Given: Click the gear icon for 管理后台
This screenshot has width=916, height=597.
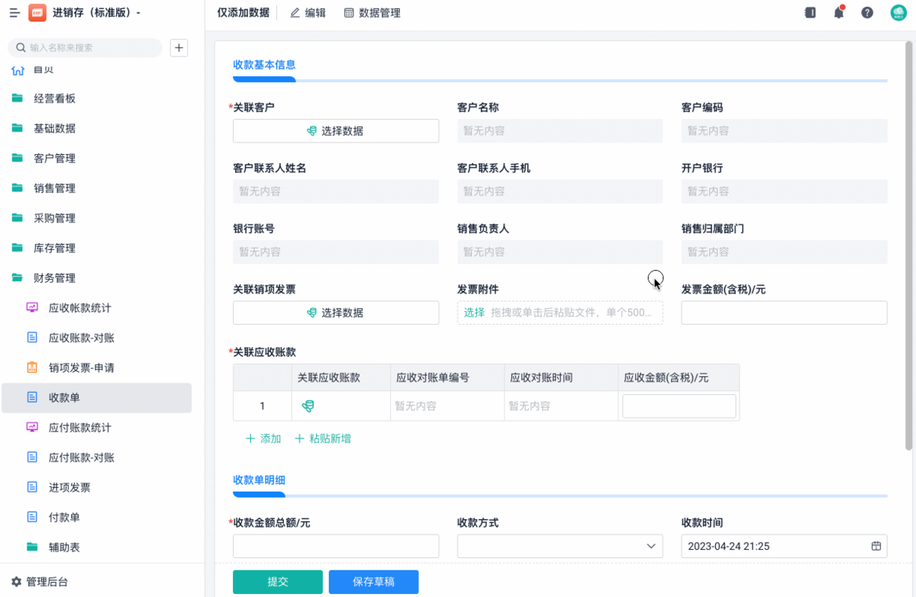Looking at the screenshot, I should point(16,582).
